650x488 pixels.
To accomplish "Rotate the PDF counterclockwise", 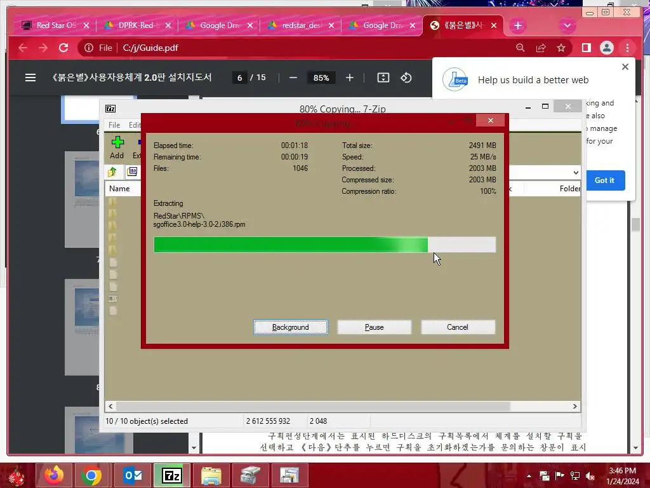I will coord(406,78).
